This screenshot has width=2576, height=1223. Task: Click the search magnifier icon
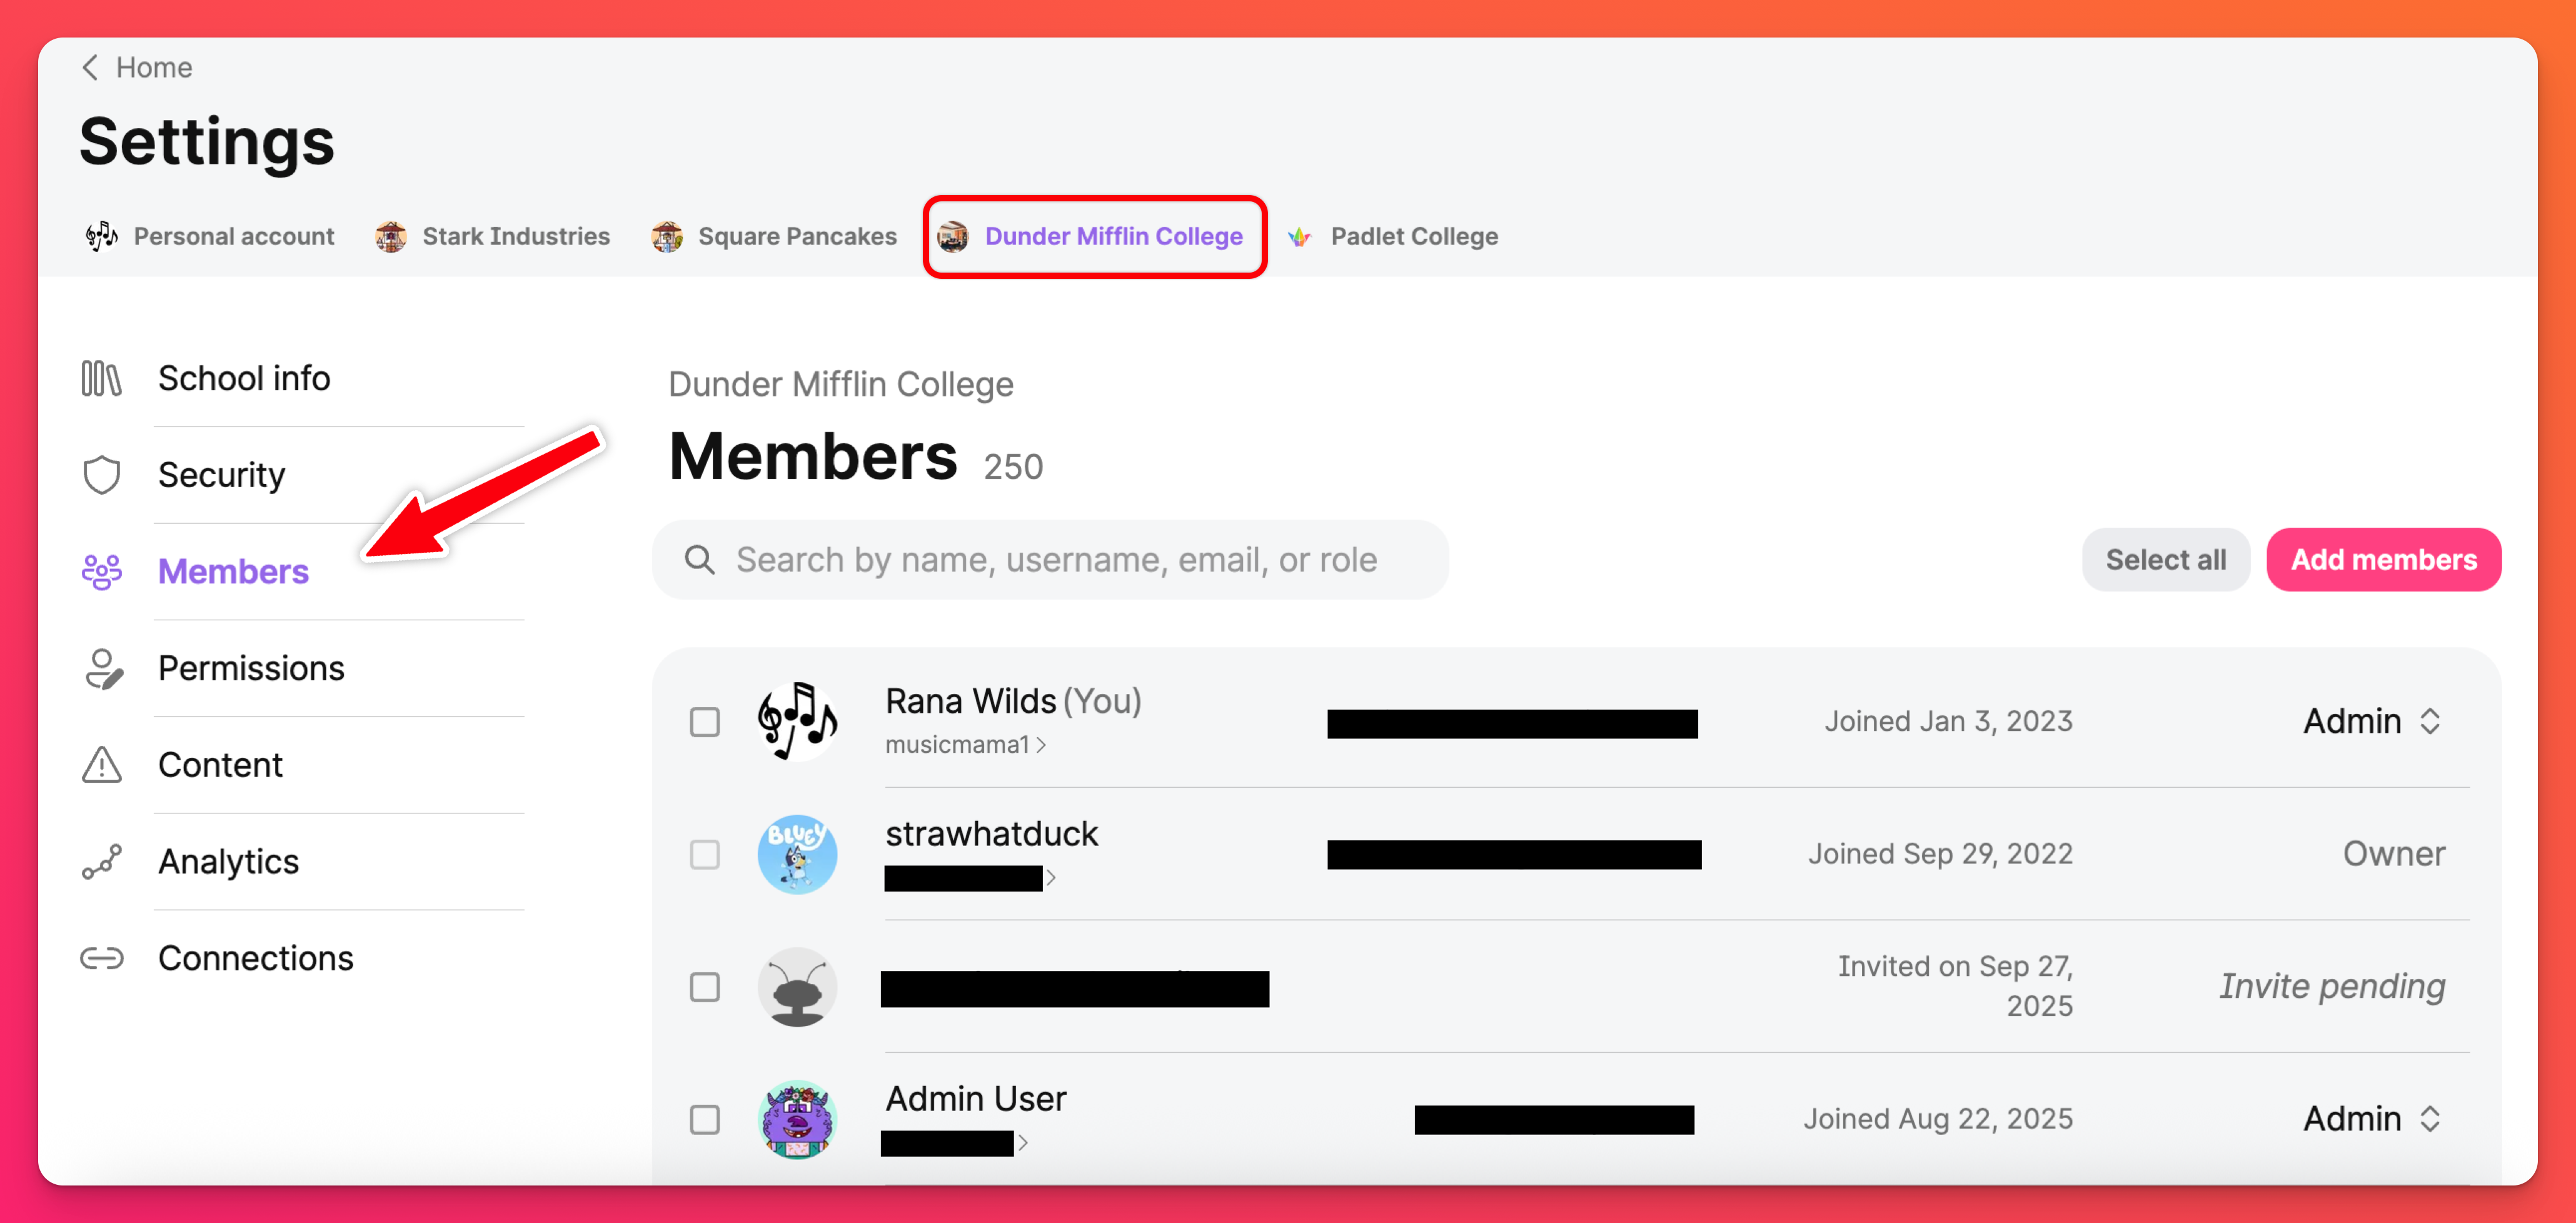click(x=699, y=560)
